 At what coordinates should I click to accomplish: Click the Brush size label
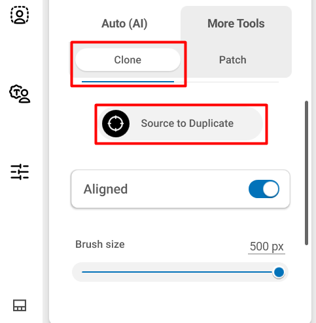tap(100, 245)
